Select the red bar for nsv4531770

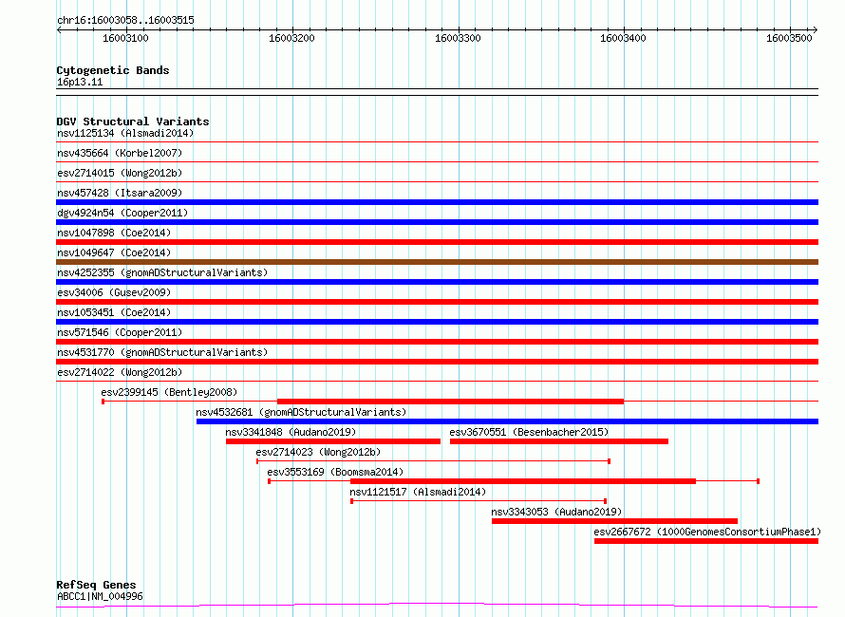click(437, 362)
